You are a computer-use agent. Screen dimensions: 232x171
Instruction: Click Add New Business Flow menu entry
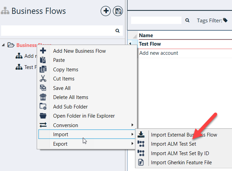point(79,51)
